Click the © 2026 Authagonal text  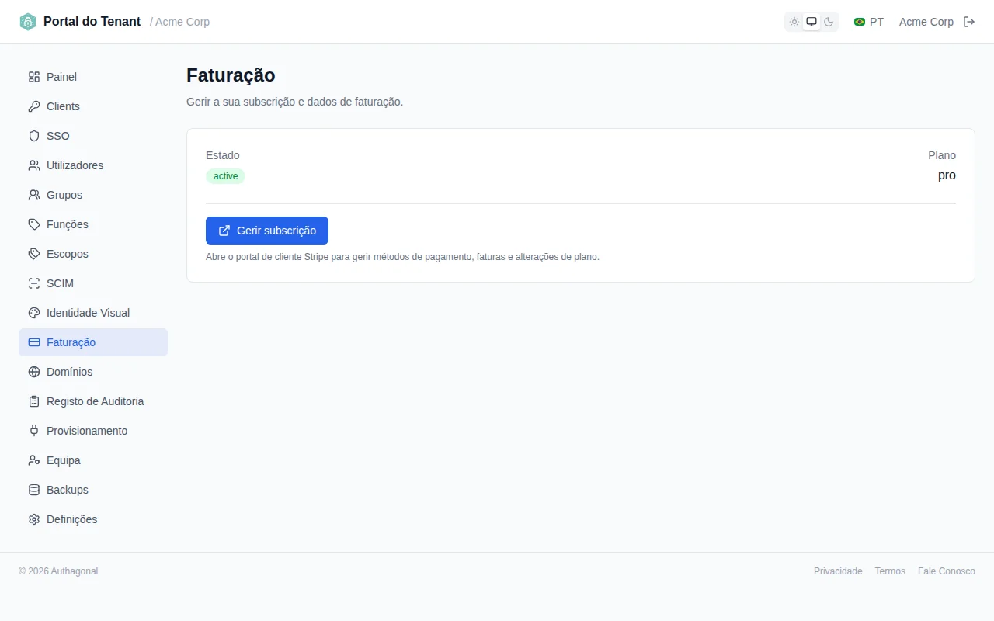58,571
